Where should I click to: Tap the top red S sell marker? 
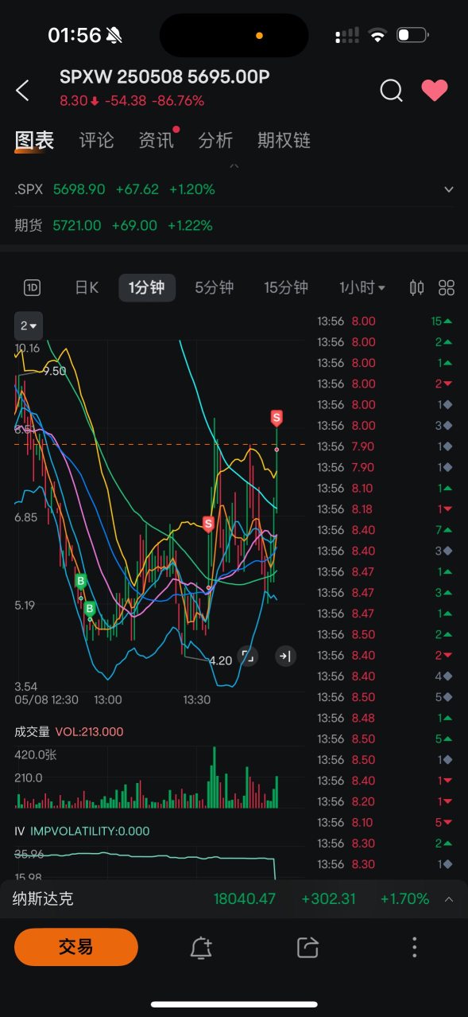point(277,418)
